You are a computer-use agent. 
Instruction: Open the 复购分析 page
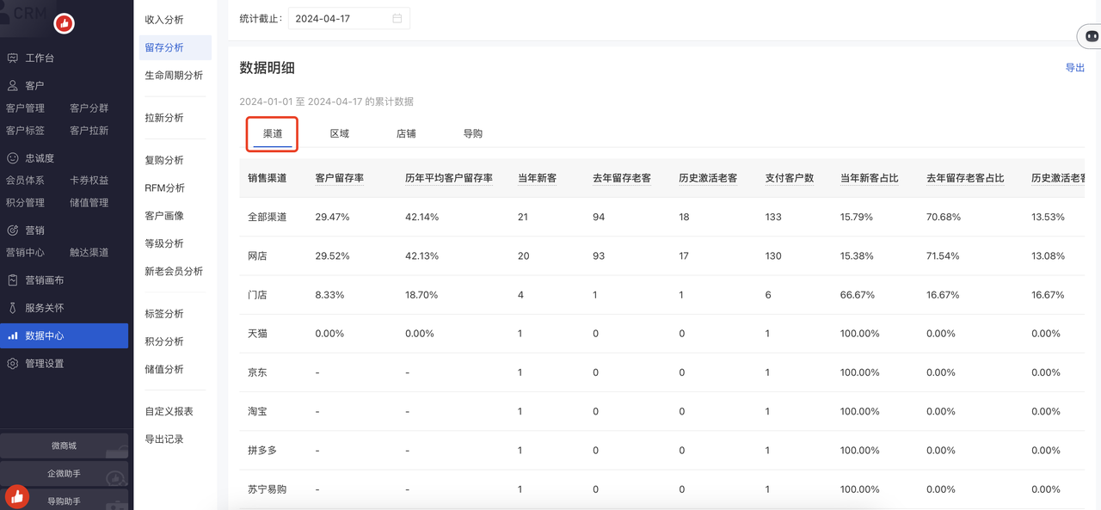[x=164, y=160]
